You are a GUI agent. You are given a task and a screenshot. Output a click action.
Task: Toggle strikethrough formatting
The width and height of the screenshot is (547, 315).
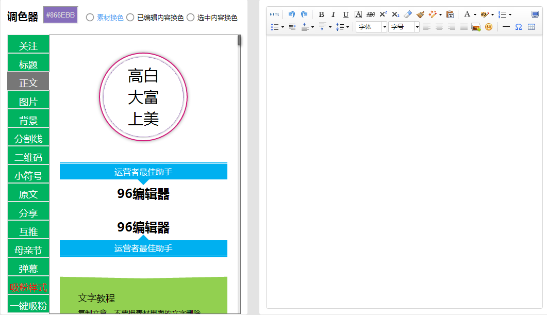(x=371, y=14)
